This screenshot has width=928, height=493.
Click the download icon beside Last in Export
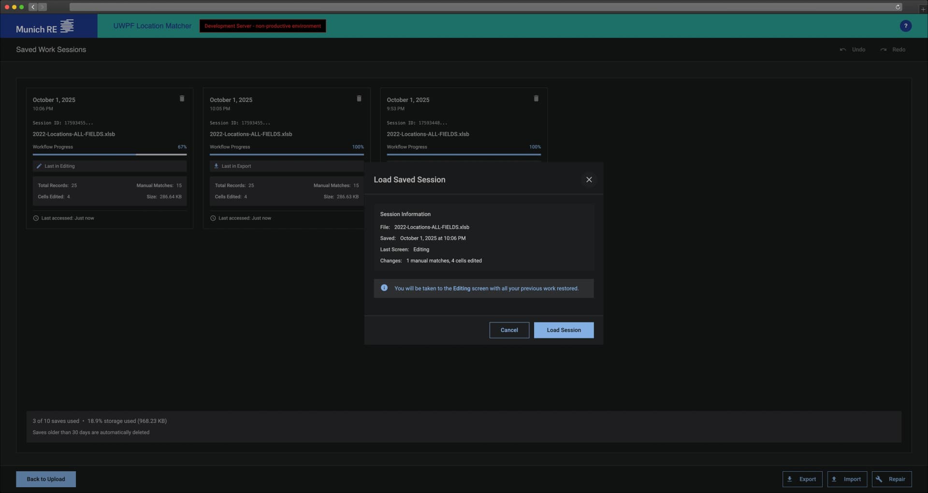(216, 166)
